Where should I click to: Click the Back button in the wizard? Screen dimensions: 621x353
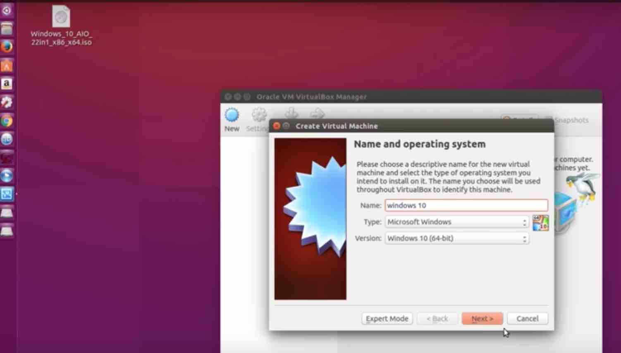pyautogui.click(x=437, y=318)
